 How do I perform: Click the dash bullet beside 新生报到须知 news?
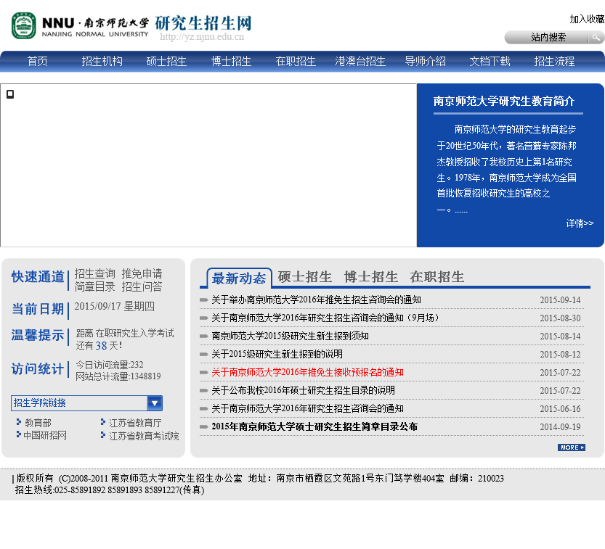pos(203,337)
